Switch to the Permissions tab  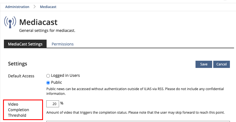[x=63, y=44]
